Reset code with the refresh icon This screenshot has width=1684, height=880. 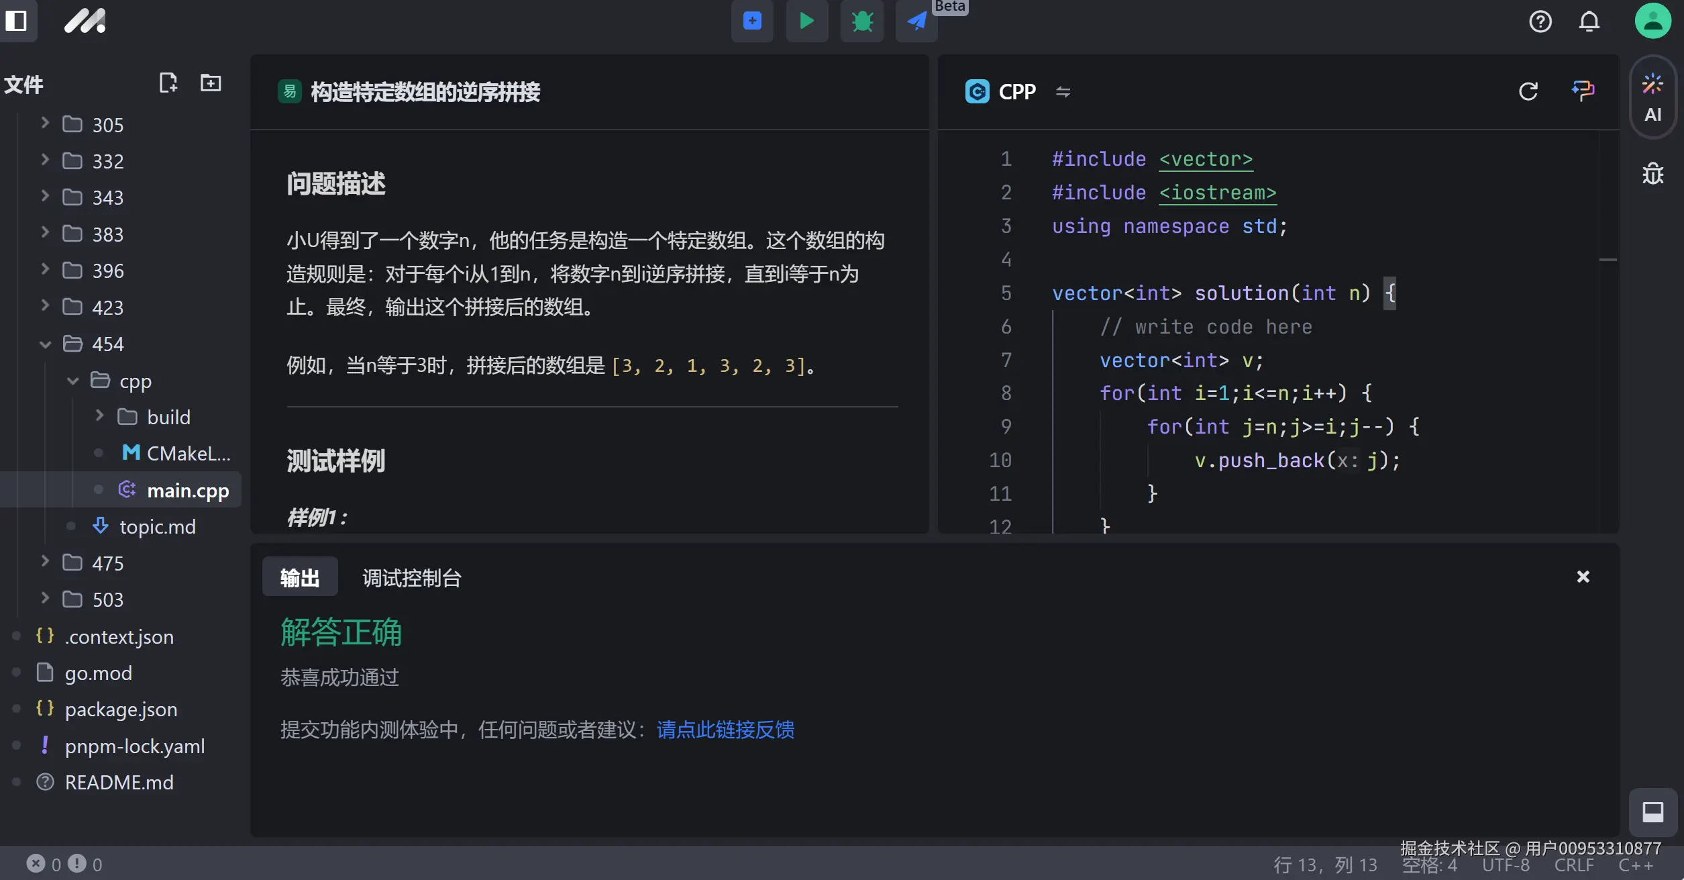(1528, 91)
